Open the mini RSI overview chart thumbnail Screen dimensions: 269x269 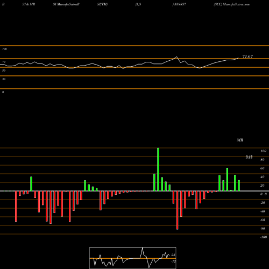tap(133, 258)
